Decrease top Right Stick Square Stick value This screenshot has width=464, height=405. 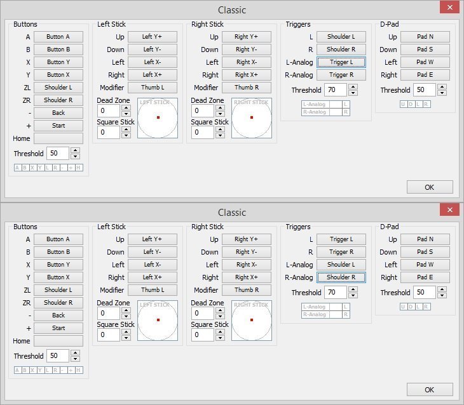coord(220,135)
